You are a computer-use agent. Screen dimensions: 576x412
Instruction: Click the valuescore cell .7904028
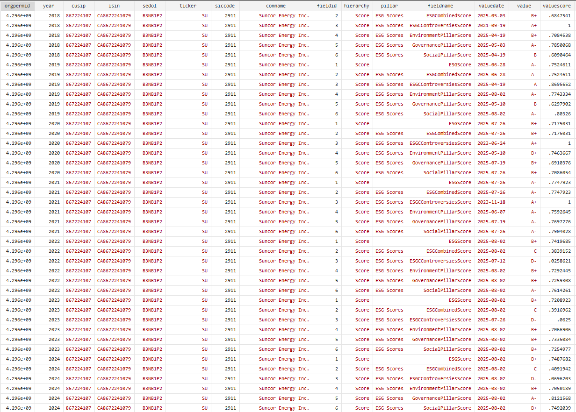tap(556, 232)
